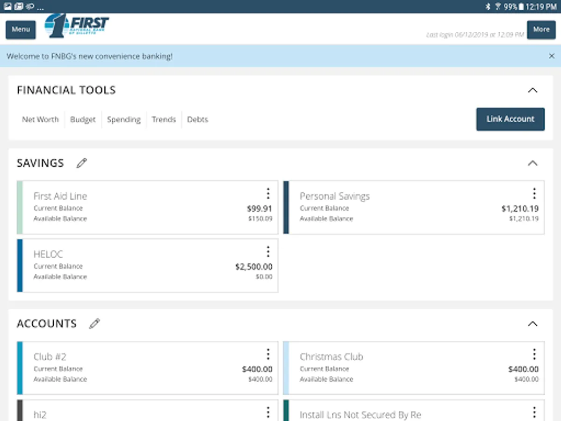Image resolution: width=561 pixels, height=421 pixels.
Task: Edit the Savings group with pencil icon
Action: (x=82, y=163)
